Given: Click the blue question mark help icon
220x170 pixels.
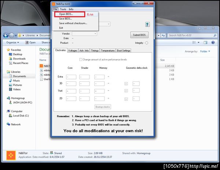Looking at the screenshot, I should pos(147,25).
